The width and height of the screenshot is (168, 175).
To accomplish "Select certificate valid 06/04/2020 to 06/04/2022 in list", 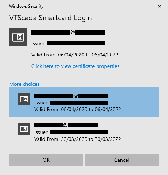I will [x=84, y=102].
